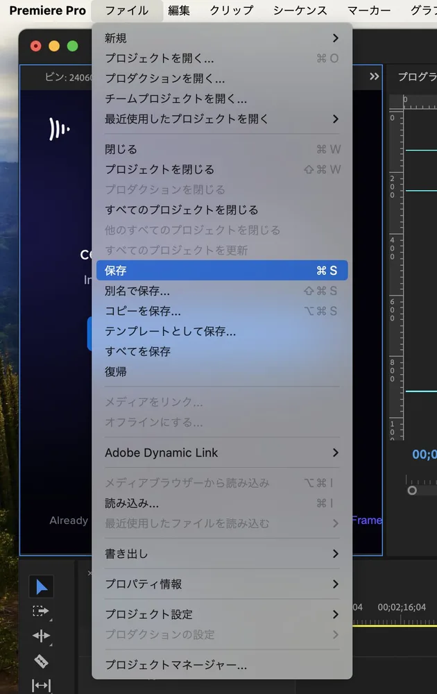Open the シーケンス menu
The image size is (437, 694).
[300, 10]
